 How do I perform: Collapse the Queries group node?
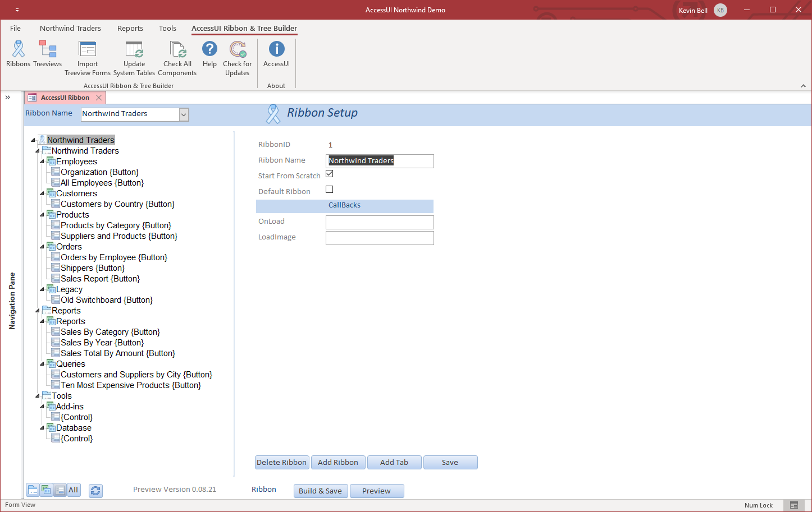(42, 364)
